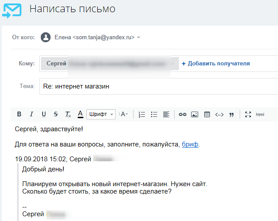Open text alignment options
The image size is (278, 221).
(166, 114)
